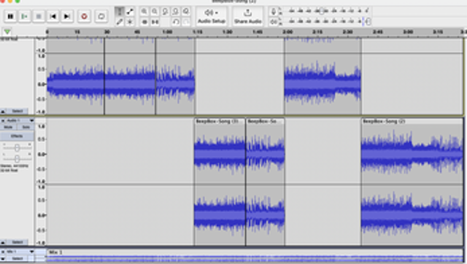Open the Mix 1 track dropdown menu
This screenshot has height=264, width=467.
coord(18,252)
